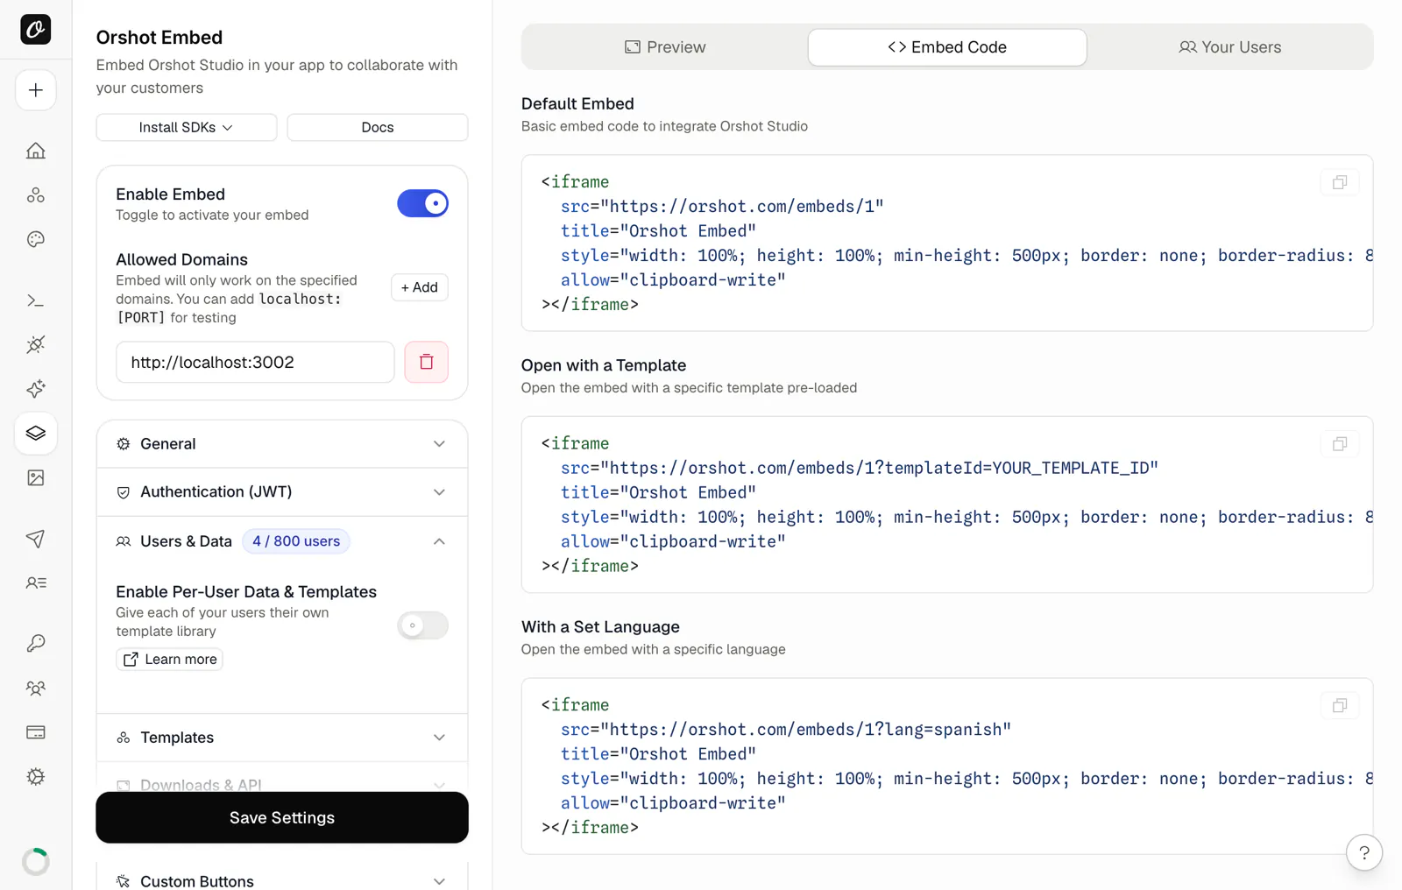
Task: Turn off the Enable Embed toggle
Action: coord(422,203)
